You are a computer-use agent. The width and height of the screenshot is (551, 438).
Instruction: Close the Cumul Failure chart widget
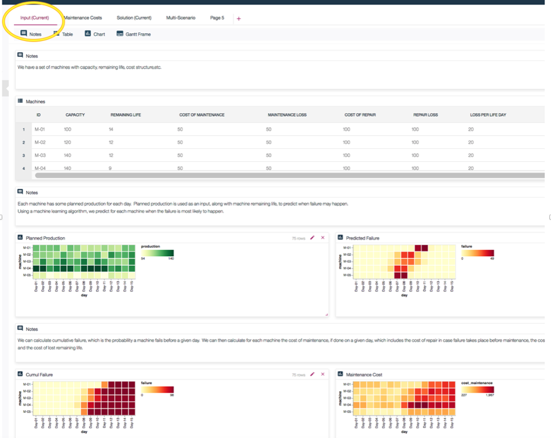(323, 375)
